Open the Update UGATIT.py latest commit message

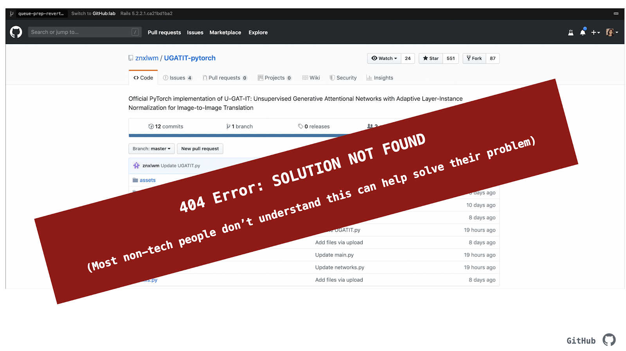point(180,166)
